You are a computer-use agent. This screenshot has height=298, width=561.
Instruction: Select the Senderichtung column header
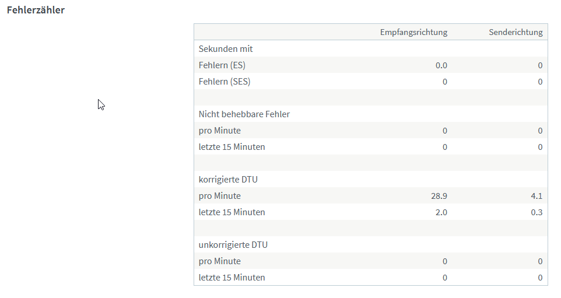coord(516,32)
